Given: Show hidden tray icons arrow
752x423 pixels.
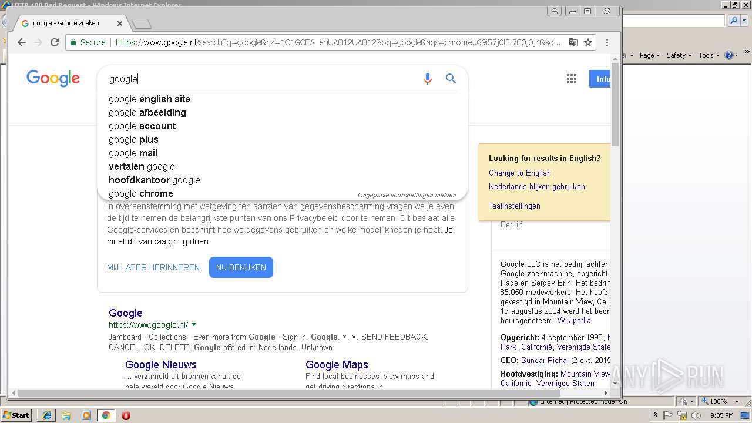Looking at the screenshot, I should (x=656, y=415).
